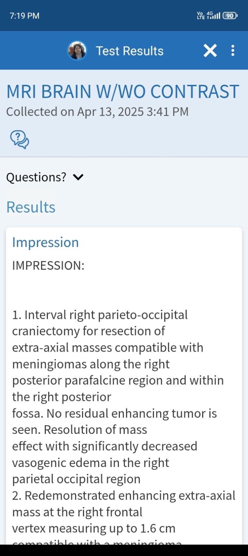The width and height of the screenshot is (248, 556).
Task: Tap the "Results" section heading
Action: pos(31,207)
